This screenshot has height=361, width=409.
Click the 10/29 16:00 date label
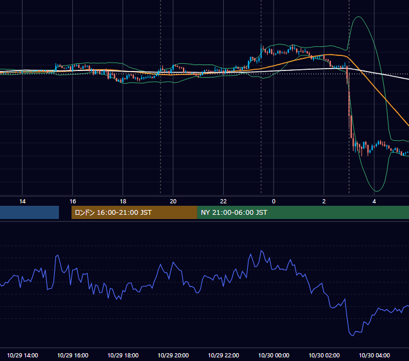73,355
